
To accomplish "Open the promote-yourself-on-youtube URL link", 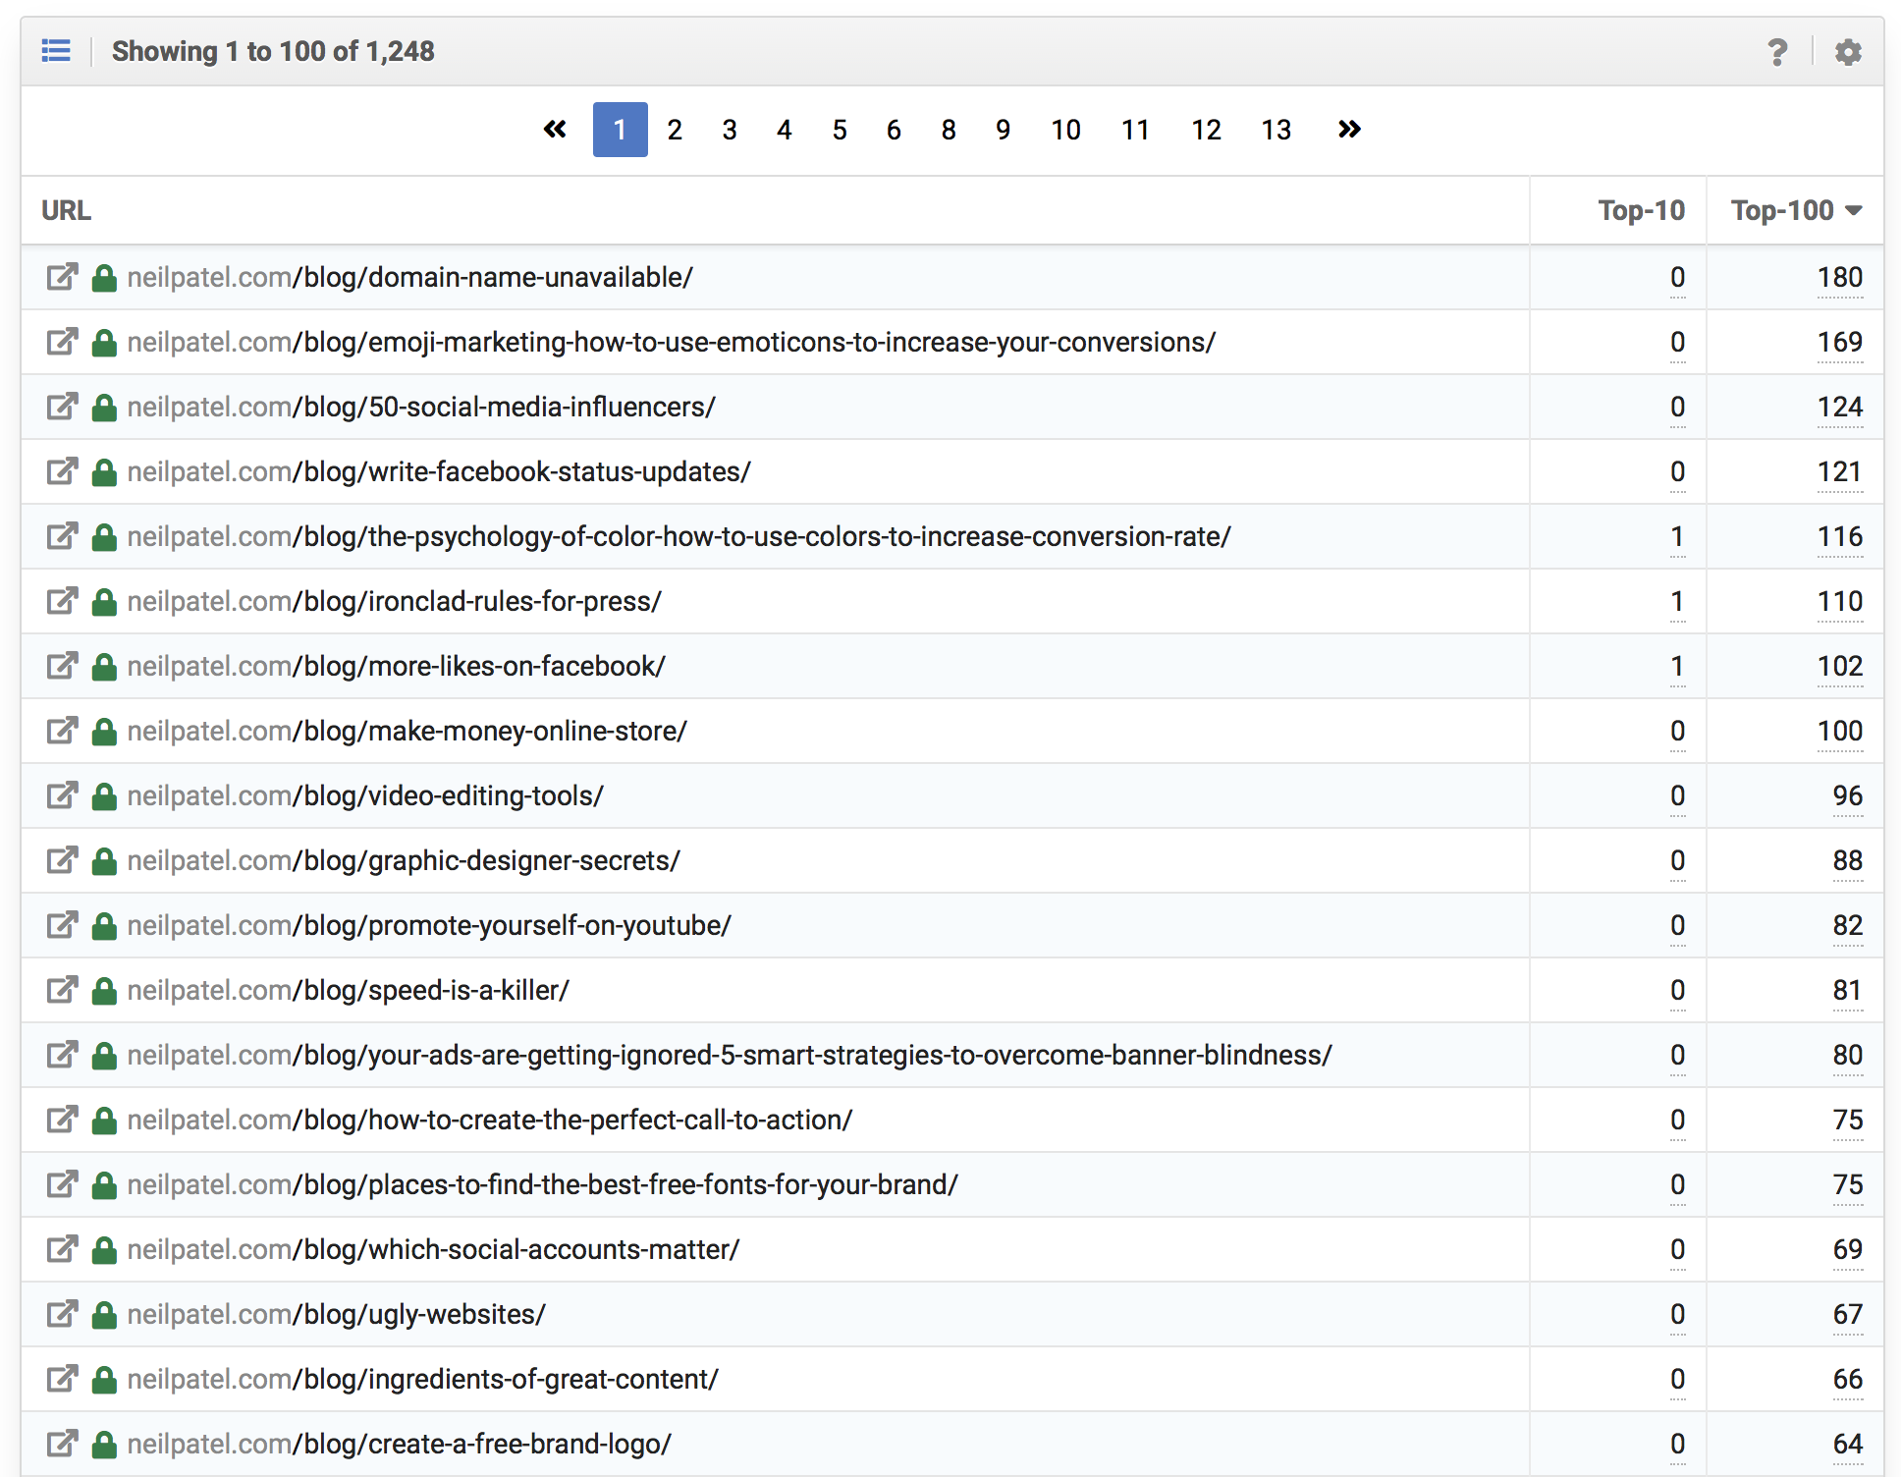I will click(x=429, y=925).
